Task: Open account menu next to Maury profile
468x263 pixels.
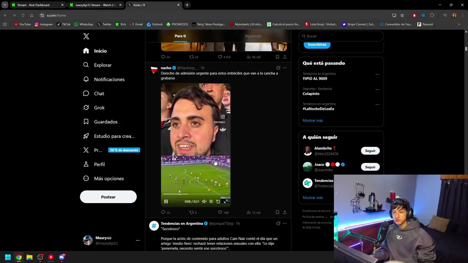Action: [x=138, y=240]
